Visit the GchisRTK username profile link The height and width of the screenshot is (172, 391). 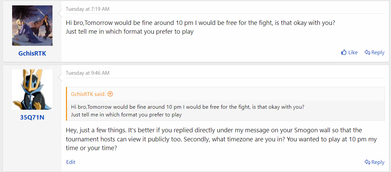point(32,53)
